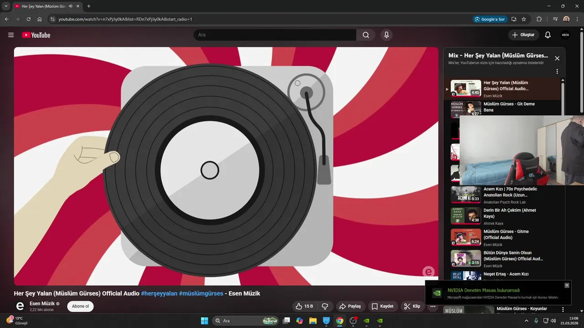Open the YouTube account avatar menu

click(x=565, y=35)
